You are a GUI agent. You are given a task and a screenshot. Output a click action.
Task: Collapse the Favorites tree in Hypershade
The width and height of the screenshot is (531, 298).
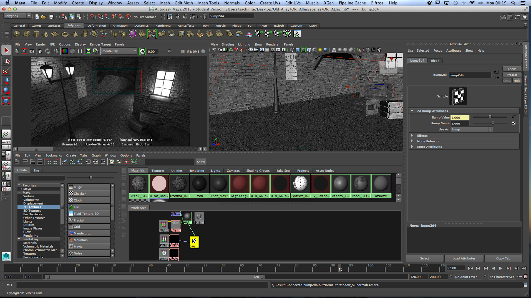19,185
